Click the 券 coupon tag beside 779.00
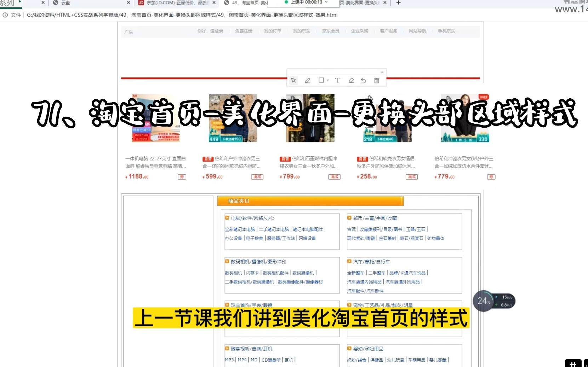 pyautogui.click(x=491, y=177)
